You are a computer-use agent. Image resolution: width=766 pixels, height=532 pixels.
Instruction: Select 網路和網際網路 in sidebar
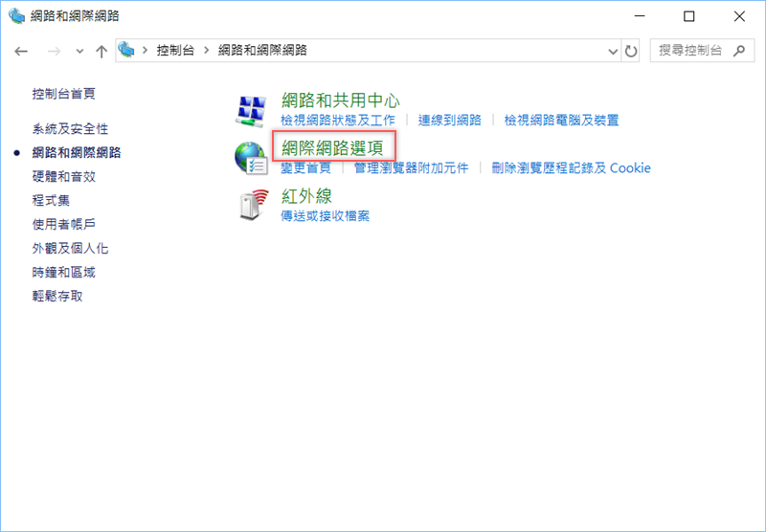pos(77,153)
